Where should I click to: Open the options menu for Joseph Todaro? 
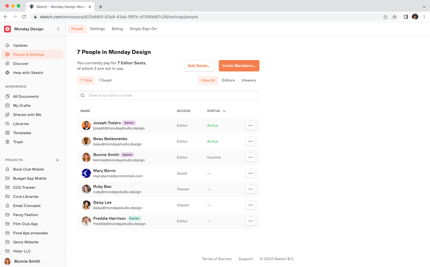(250, 126)
